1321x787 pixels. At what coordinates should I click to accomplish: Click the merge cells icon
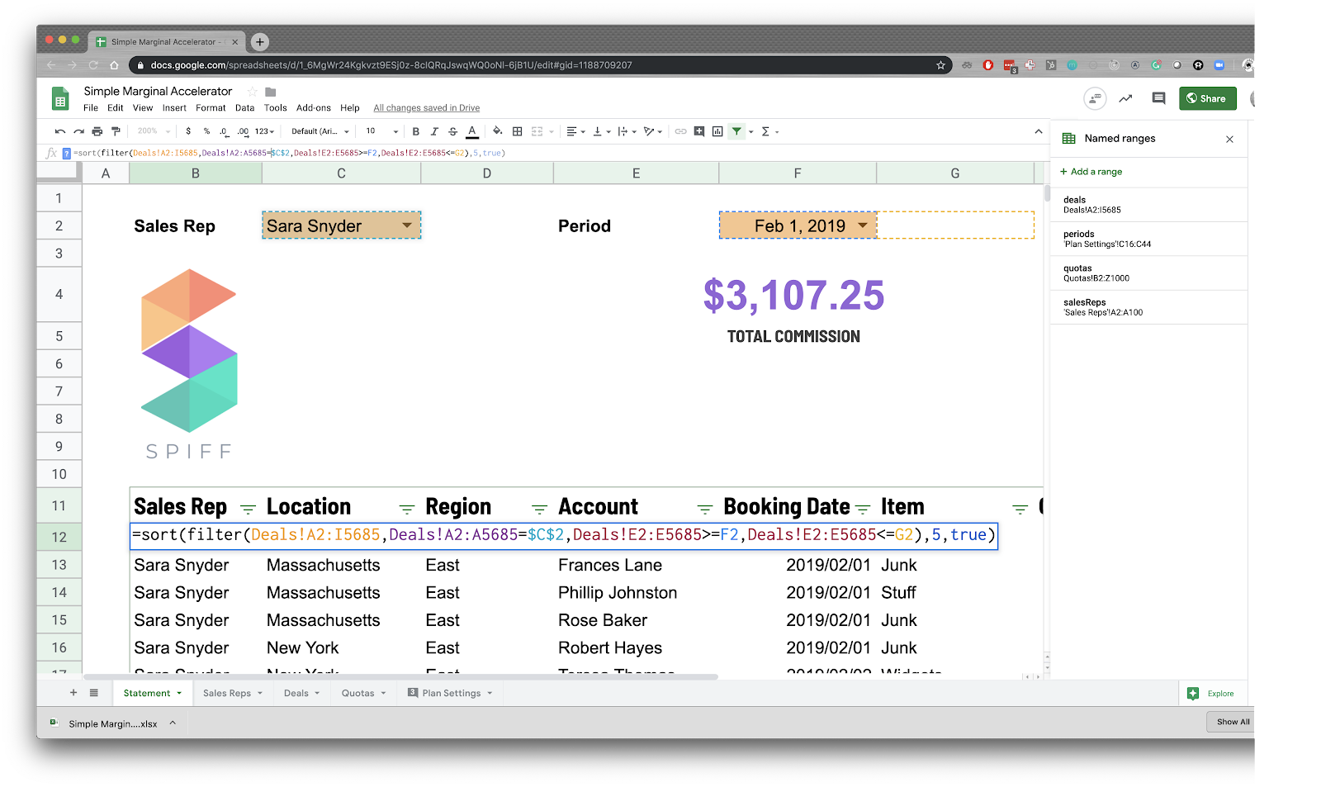pos(537,131)
